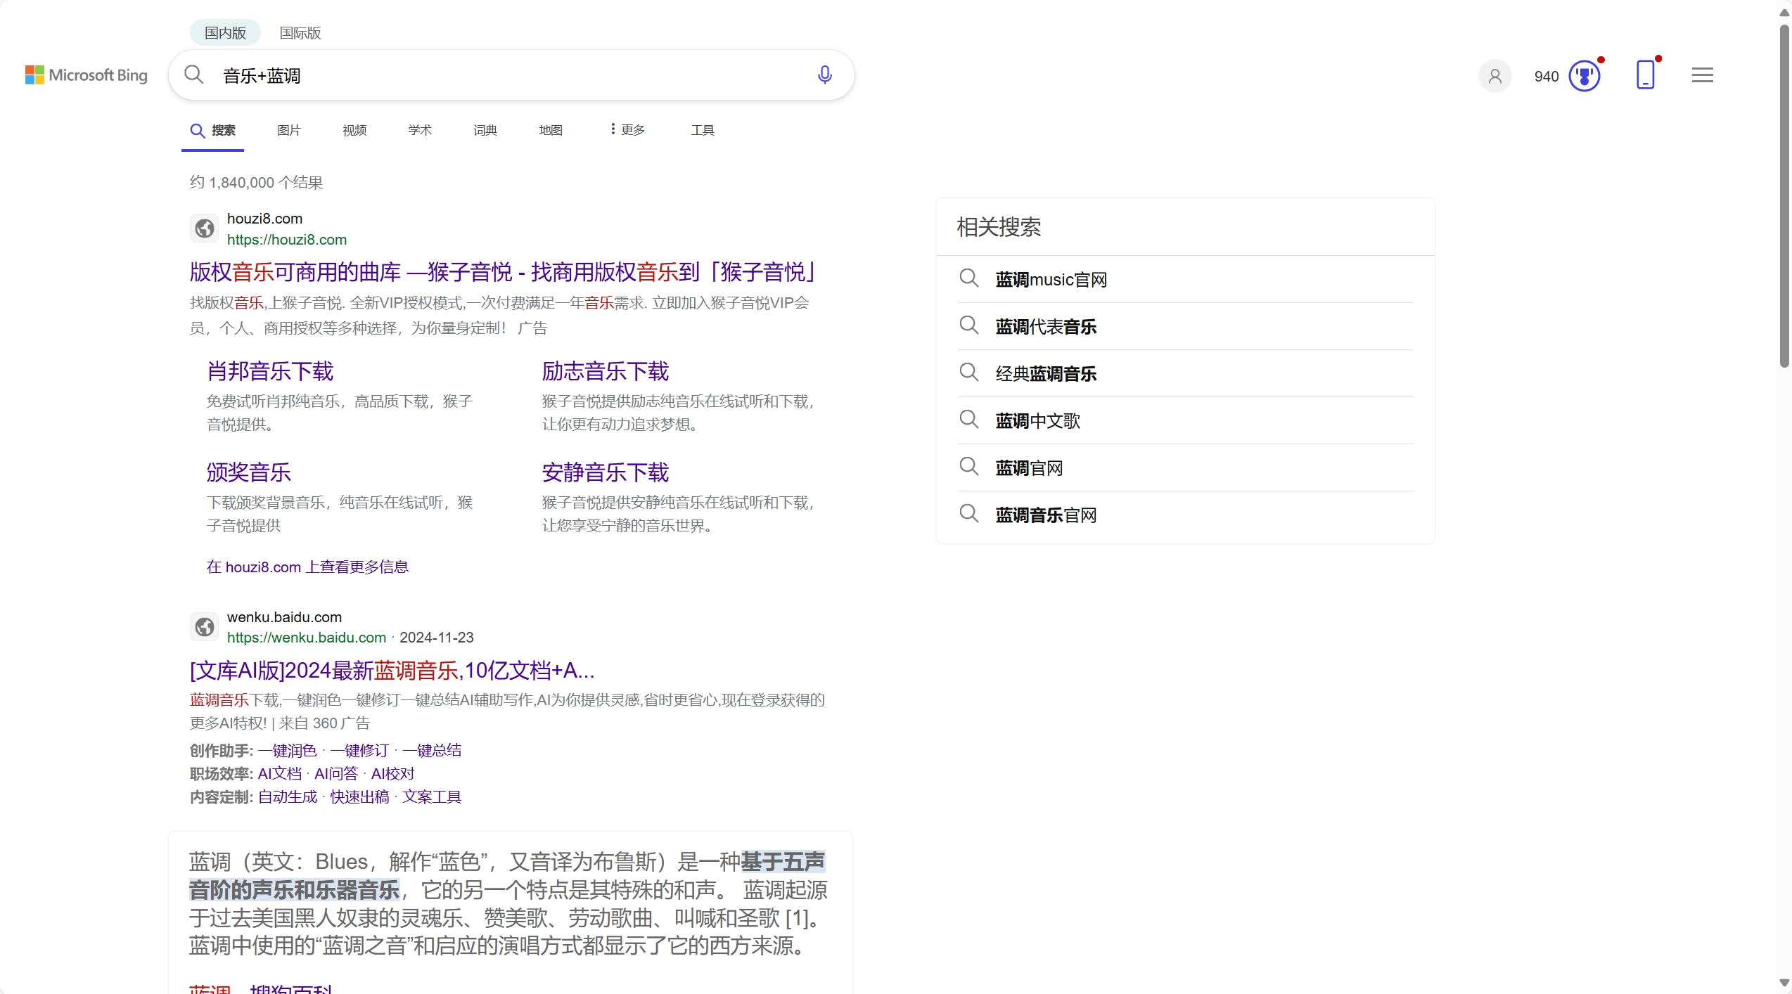The image size is (1792, 994).
Task: Open 肖邦音乐下载 sublink
Action: click(270, 371)
